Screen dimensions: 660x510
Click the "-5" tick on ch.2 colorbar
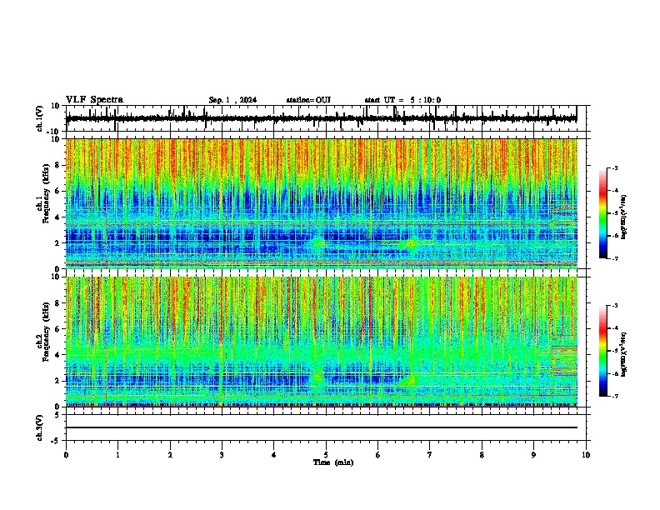coord(615,351)
